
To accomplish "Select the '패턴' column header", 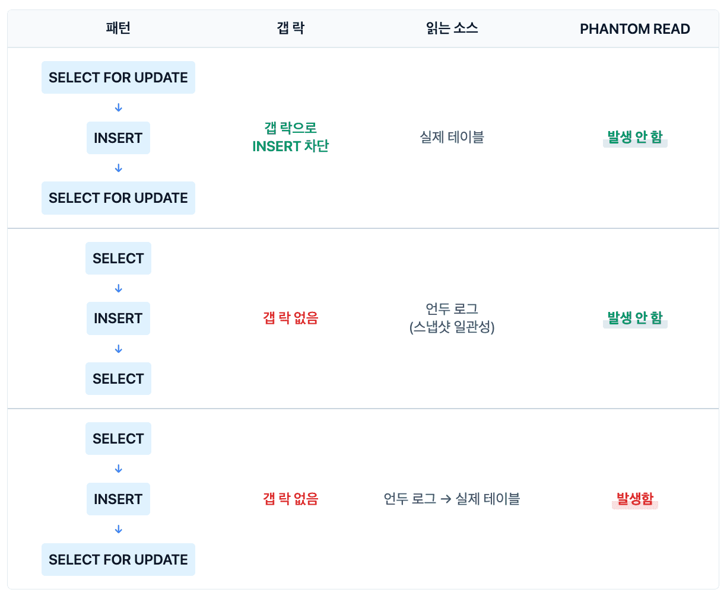I will click(x=118, y=28).
